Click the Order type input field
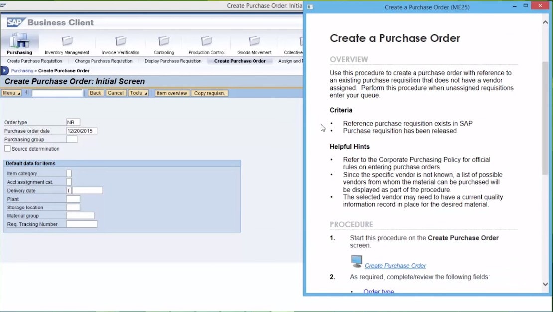This screenshot has width=553, height=312. tap(73, 122)
